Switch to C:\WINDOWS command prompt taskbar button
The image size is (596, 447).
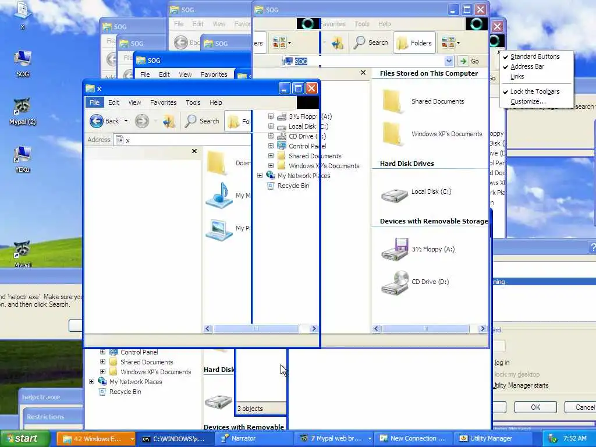click(x=176, y=439)
